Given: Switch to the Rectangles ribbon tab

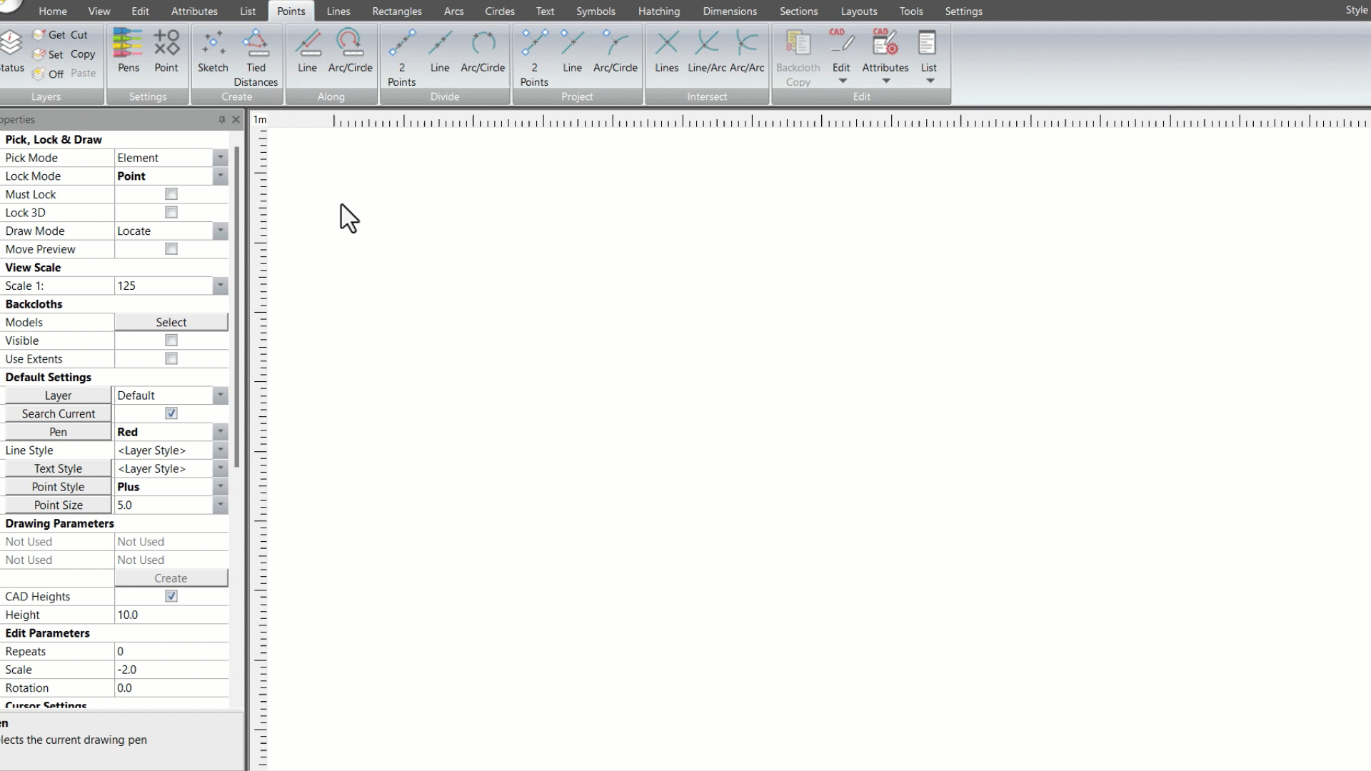Looking at the screenshot, I should [x=397, y=11].
